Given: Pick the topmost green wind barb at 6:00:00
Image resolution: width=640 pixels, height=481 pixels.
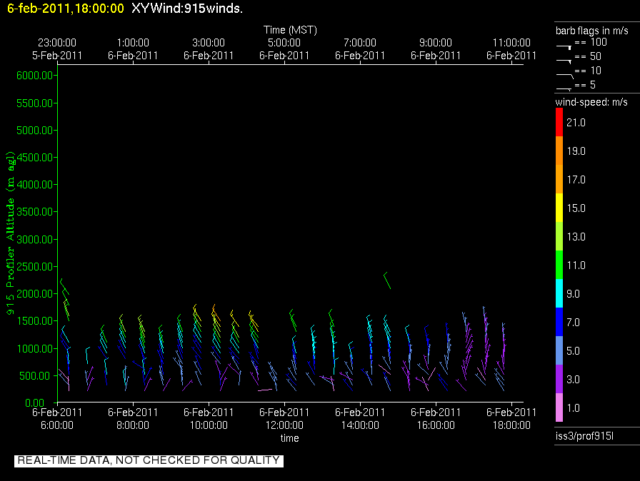Looking at the screenshot, I should (64, 285).
